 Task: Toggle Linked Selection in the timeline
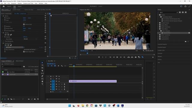[x=55, y=66]
